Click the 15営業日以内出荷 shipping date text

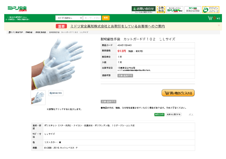[x=126, y=68]
